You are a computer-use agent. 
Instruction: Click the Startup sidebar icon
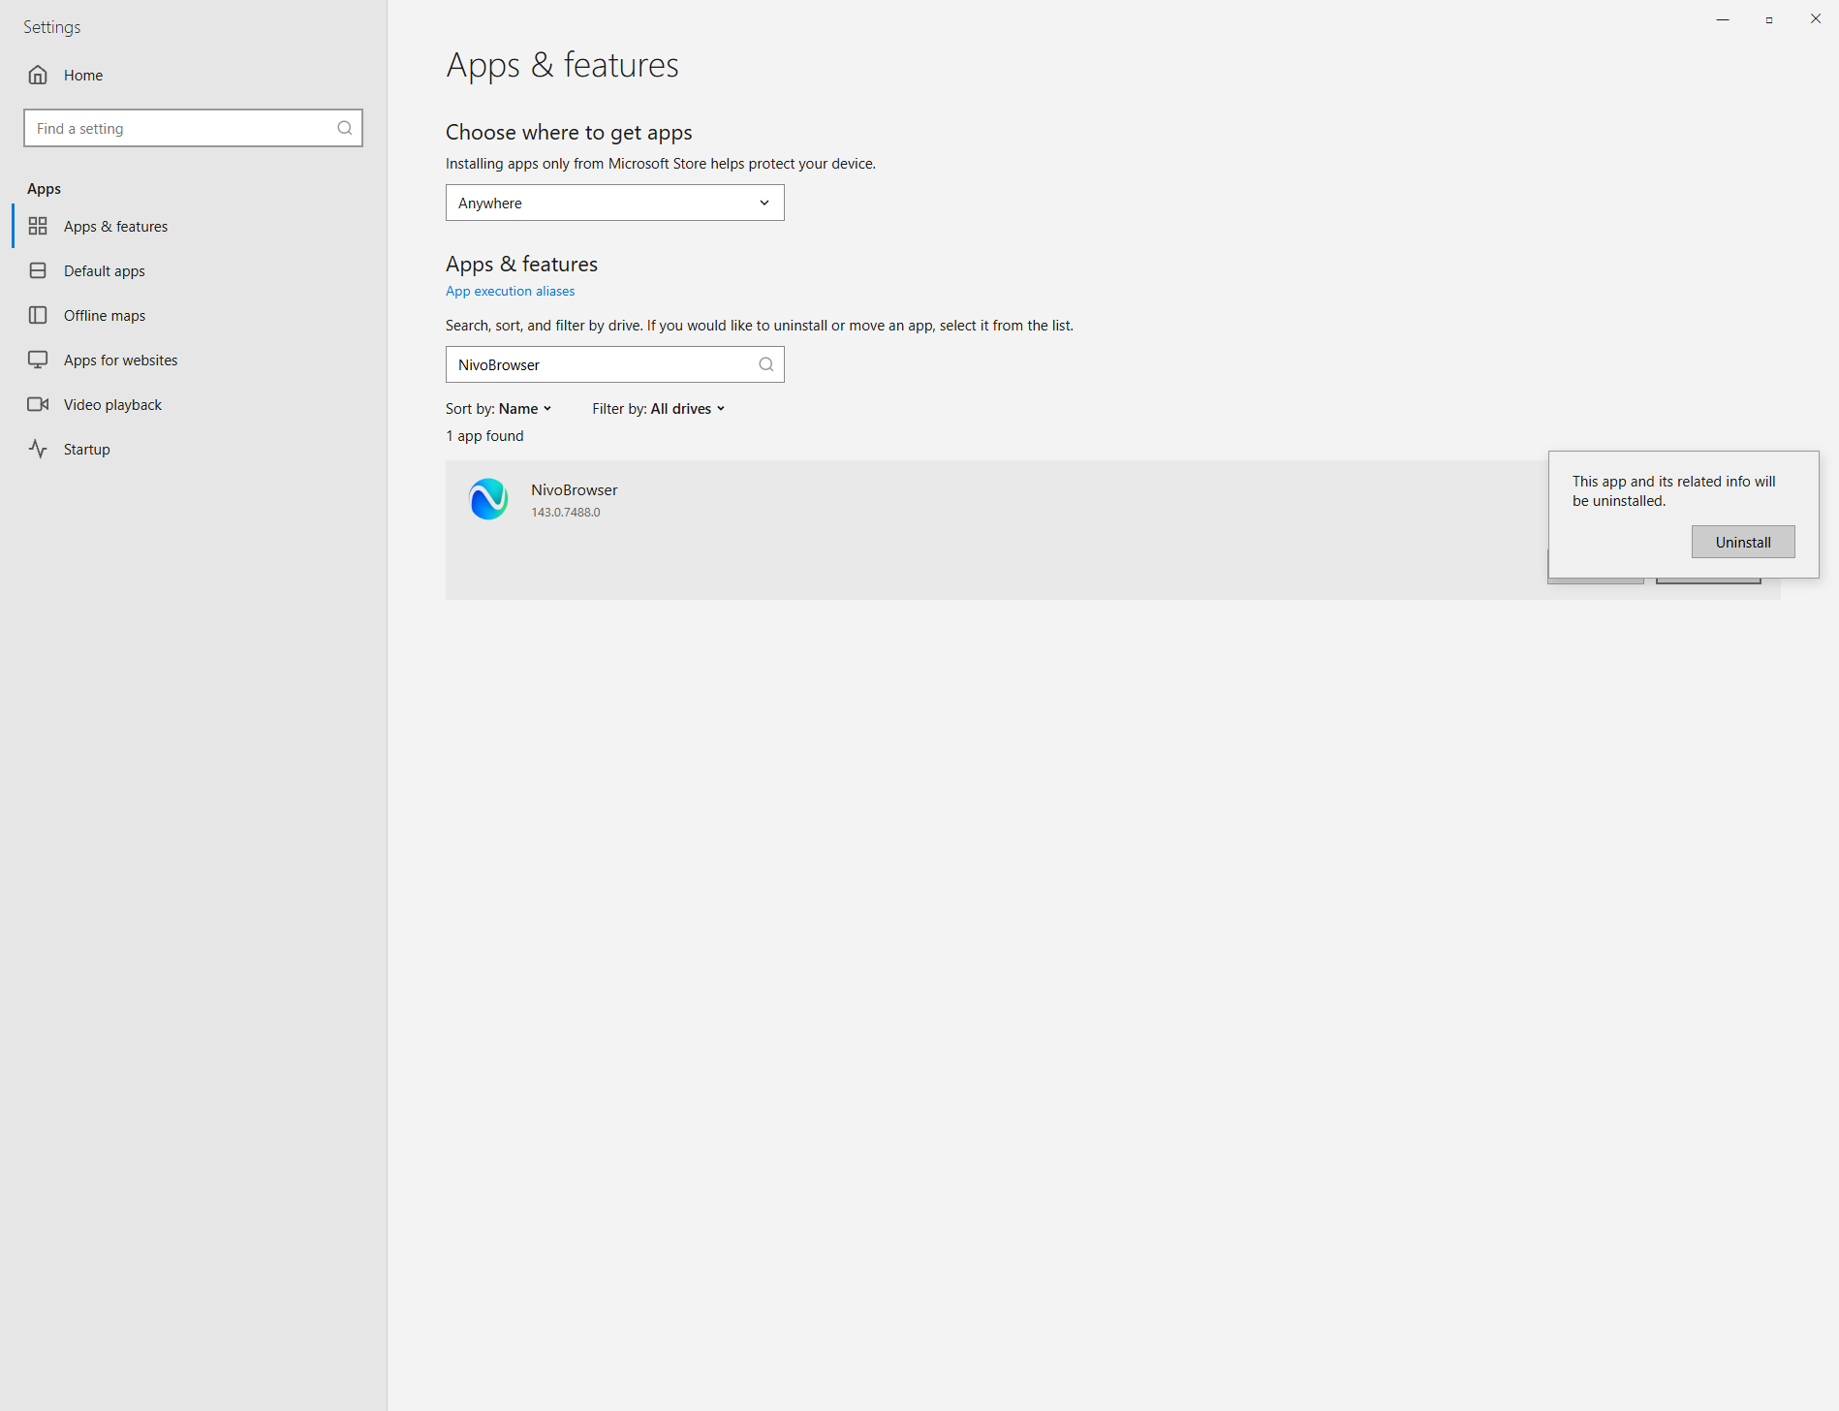pos(38,449)
